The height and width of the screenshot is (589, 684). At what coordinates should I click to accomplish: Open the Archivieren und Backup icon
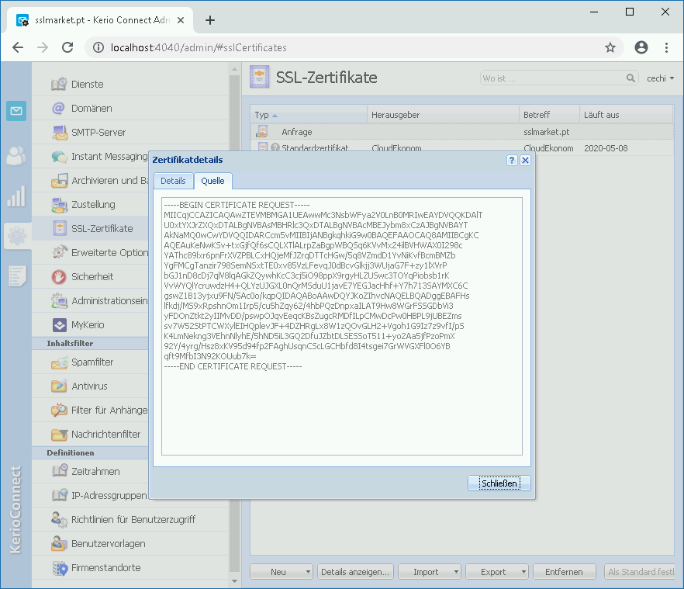pos(59,180)
